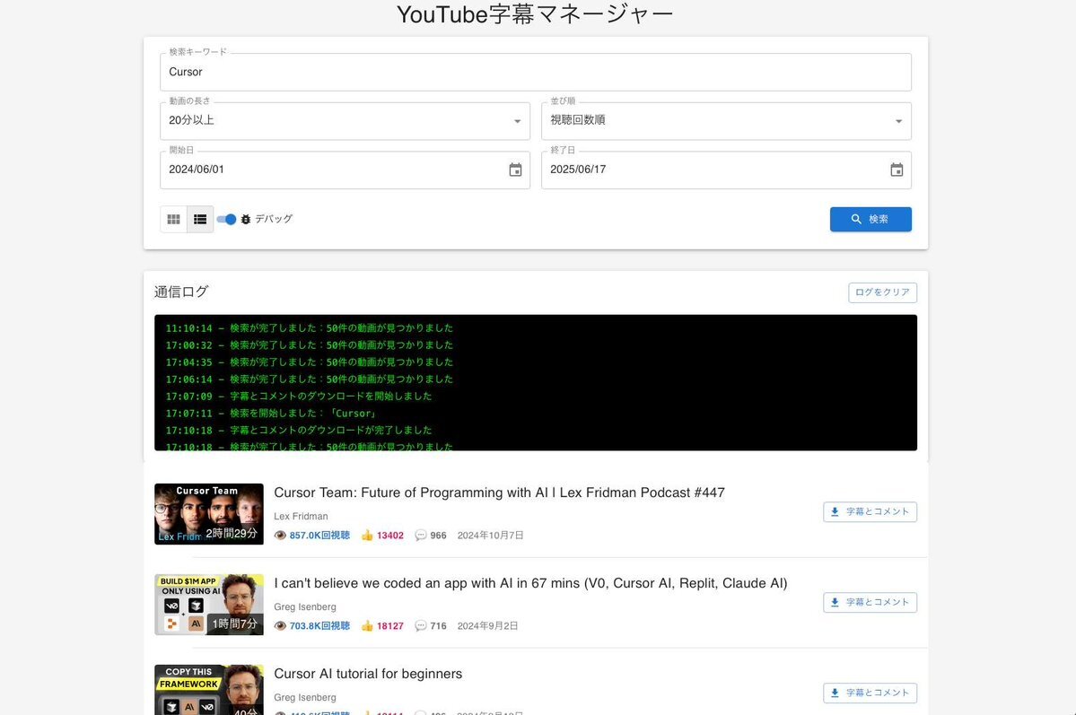Toggle the debug mode switch
Viewport: 1076px width, 715px height.
(x=226, y=220)
